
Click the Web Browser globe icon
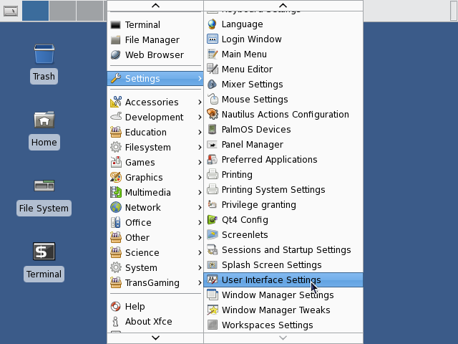pyautogui.click(x=116, y=54)
